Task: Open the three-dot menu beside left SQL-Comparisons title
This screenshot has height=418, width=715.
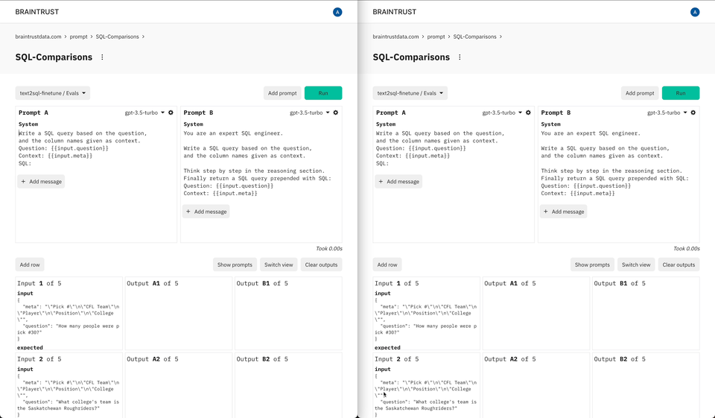Action: pos(102,57)
